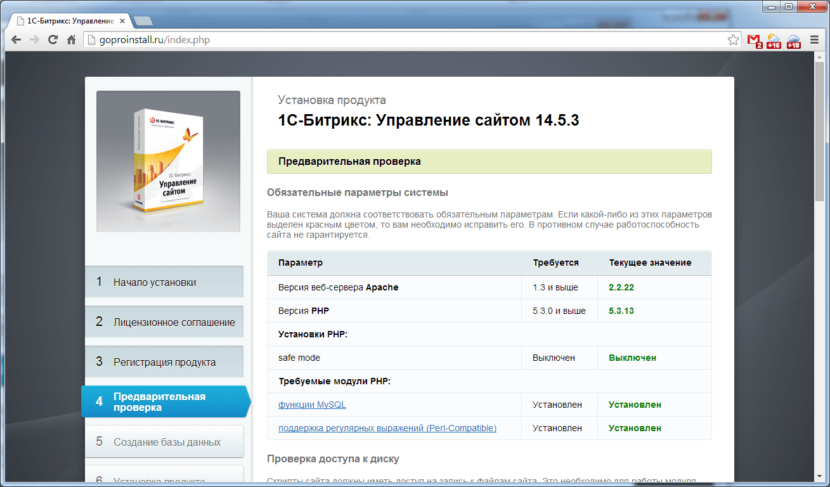Open the функции MySQL link
Screen dimensions: 830x487
coord(312,405)
